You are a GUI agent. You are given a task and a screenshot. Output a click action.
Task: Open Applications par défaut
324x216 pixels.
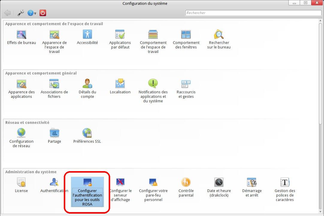pos(120,40)
